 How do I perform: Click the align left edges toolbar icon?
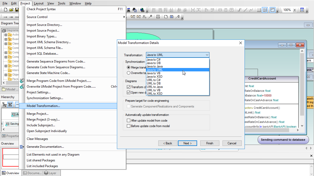pyautogui.click(x=154, y=10)
